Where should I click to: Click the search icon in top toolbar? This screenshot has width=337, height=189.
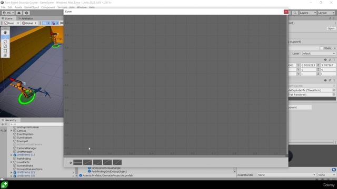tap(295, 13)
